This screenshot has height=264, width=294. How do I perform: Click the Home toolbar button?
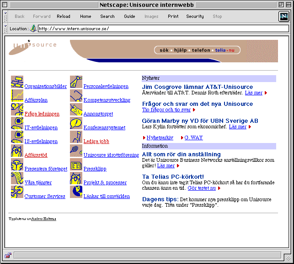[86, 16]
